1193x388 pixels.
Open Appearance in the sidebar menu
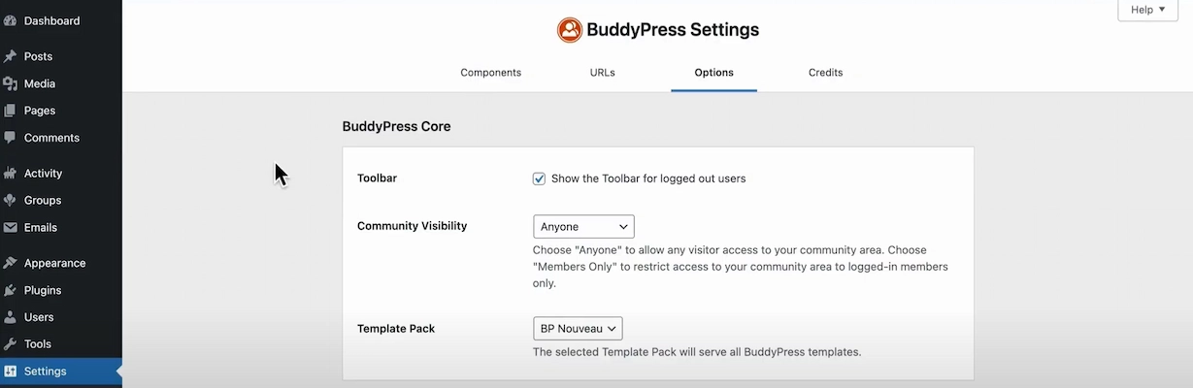[x=54, y=263]
